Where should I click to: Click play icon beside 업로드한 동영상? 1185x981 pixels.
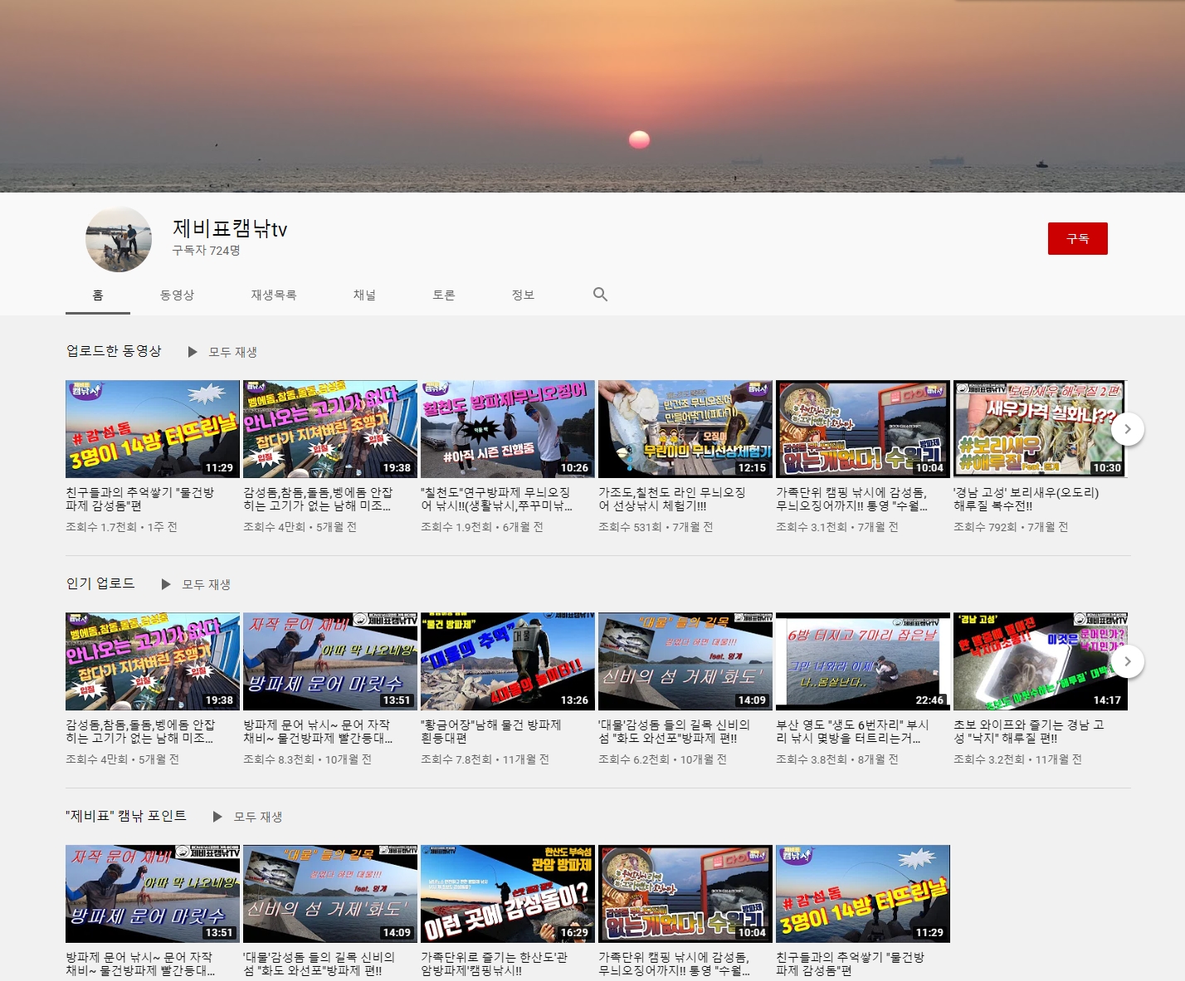[193, 352]
